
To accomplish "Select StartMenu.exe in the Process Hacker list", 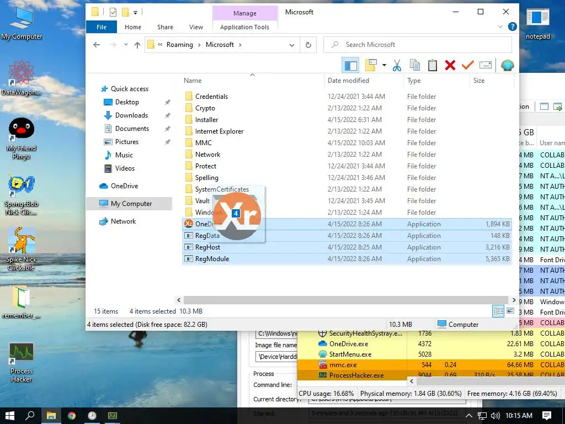I will (350, 354).
